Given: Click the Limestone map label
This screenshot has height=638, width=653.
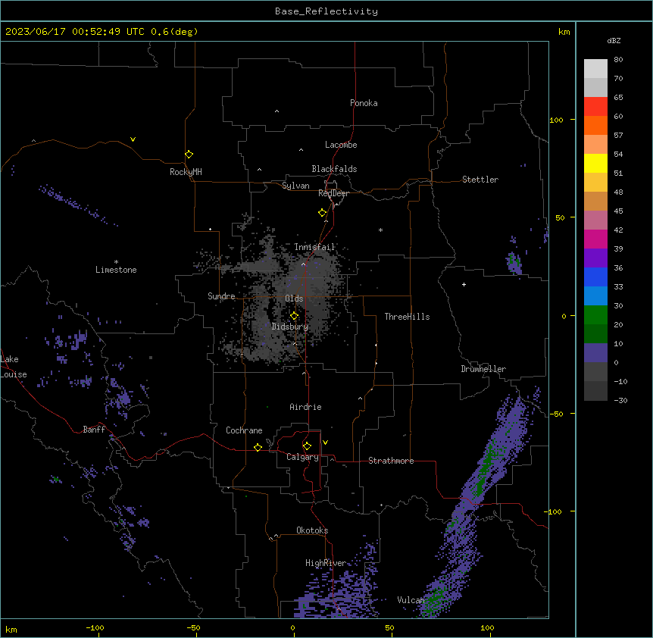Looking at the screenshot, I should (116, 270).
